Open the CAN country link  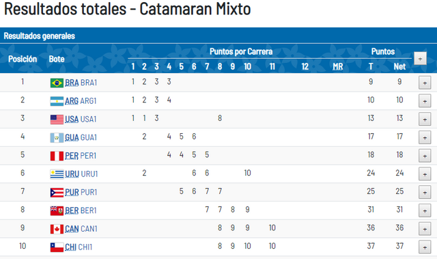pos(72,229)
